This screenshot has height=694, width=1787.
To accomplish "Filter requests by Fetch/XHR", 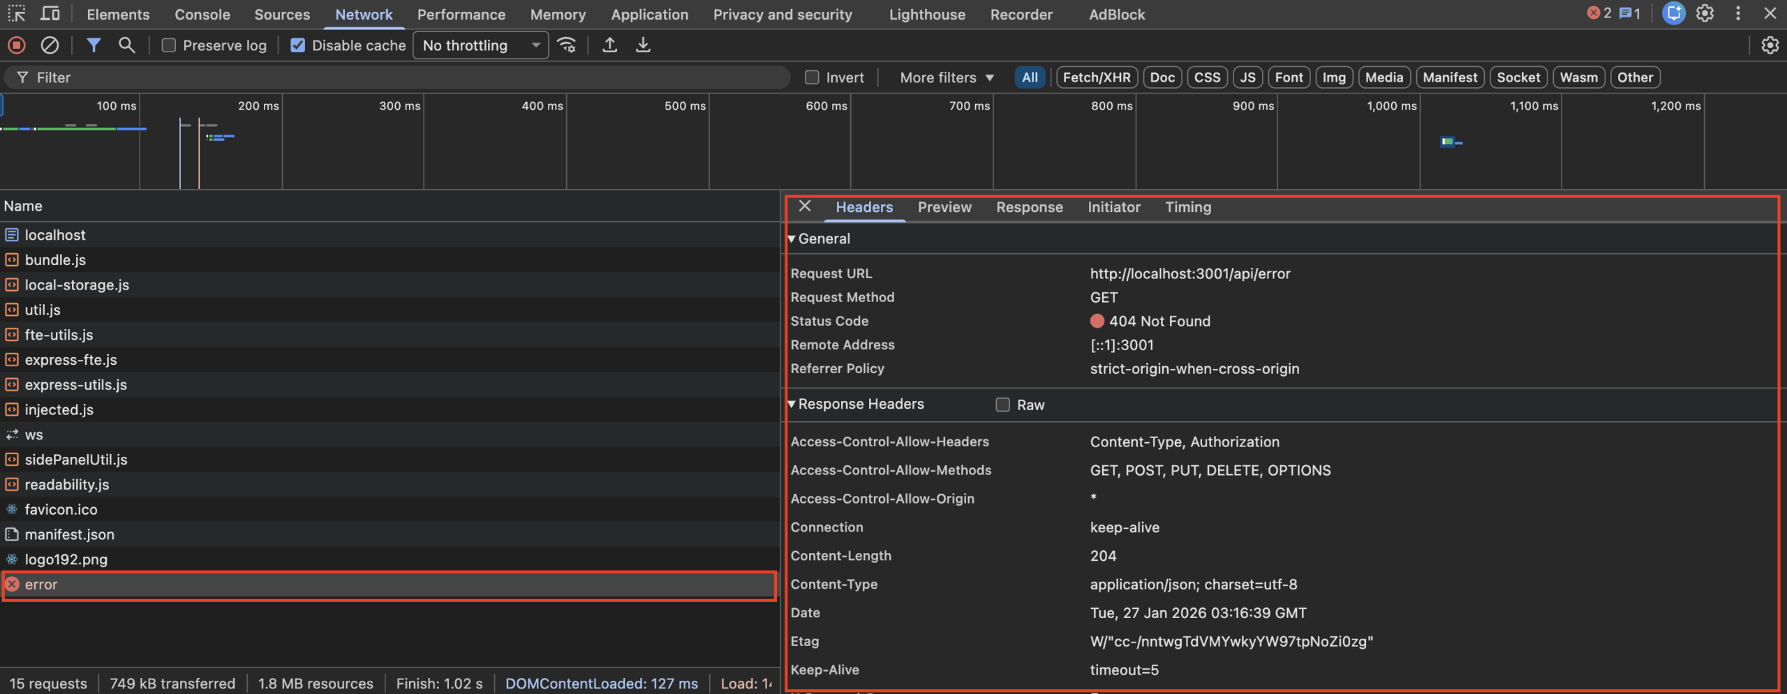I will click(1096, 77).
